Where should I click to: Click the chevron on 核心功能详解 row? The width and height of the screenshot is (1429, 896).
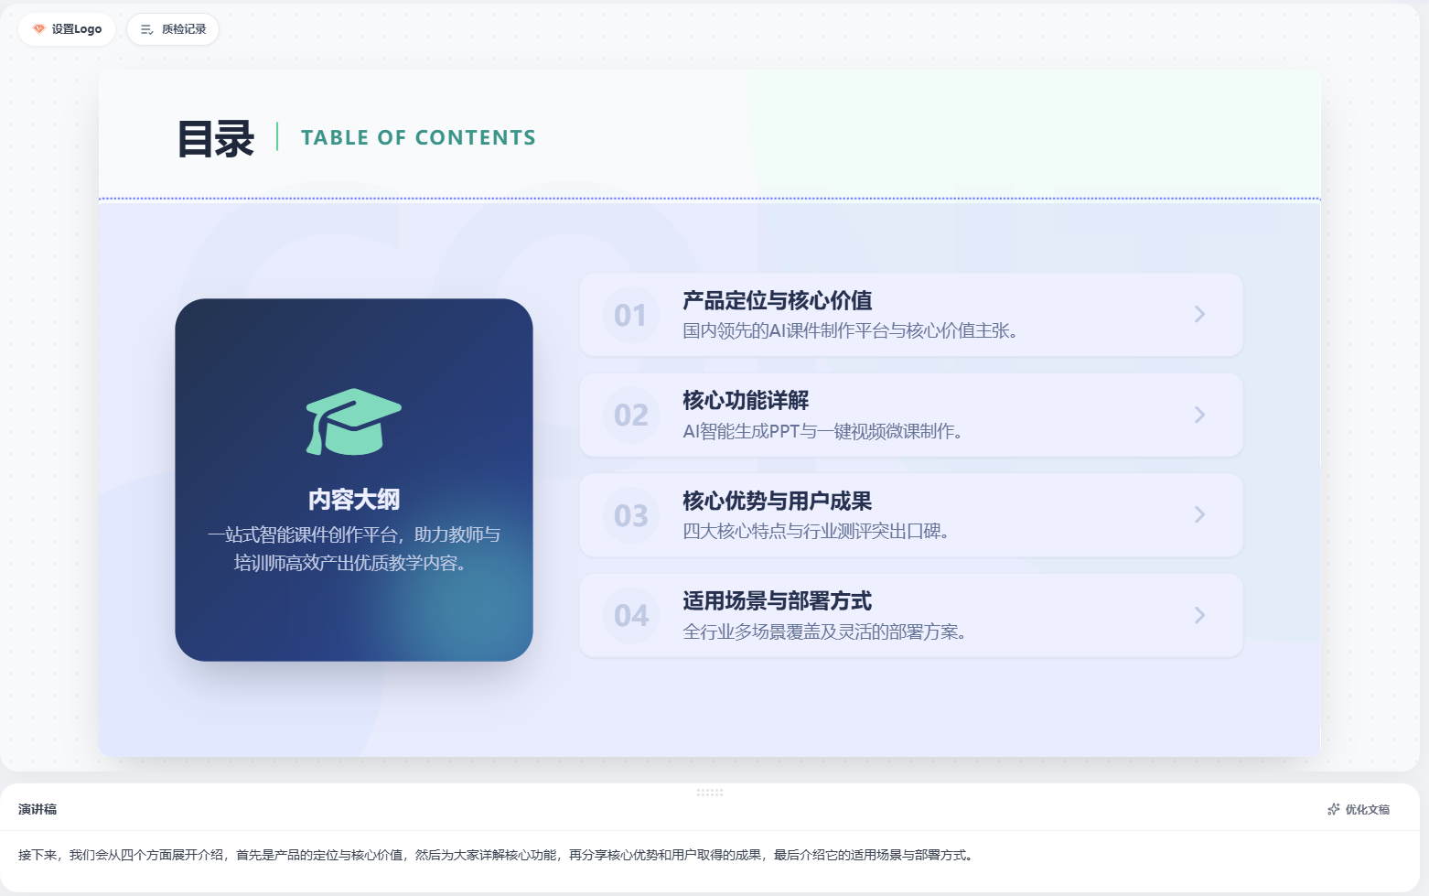point(1199,415)
